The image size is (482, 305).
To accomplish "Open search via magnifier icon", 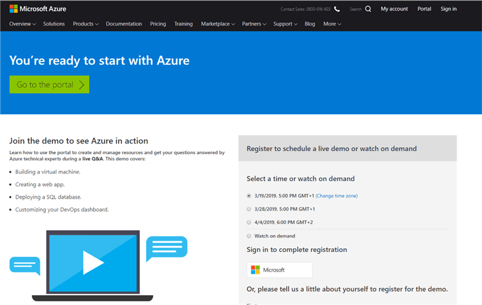I will [x=368, y=9].
